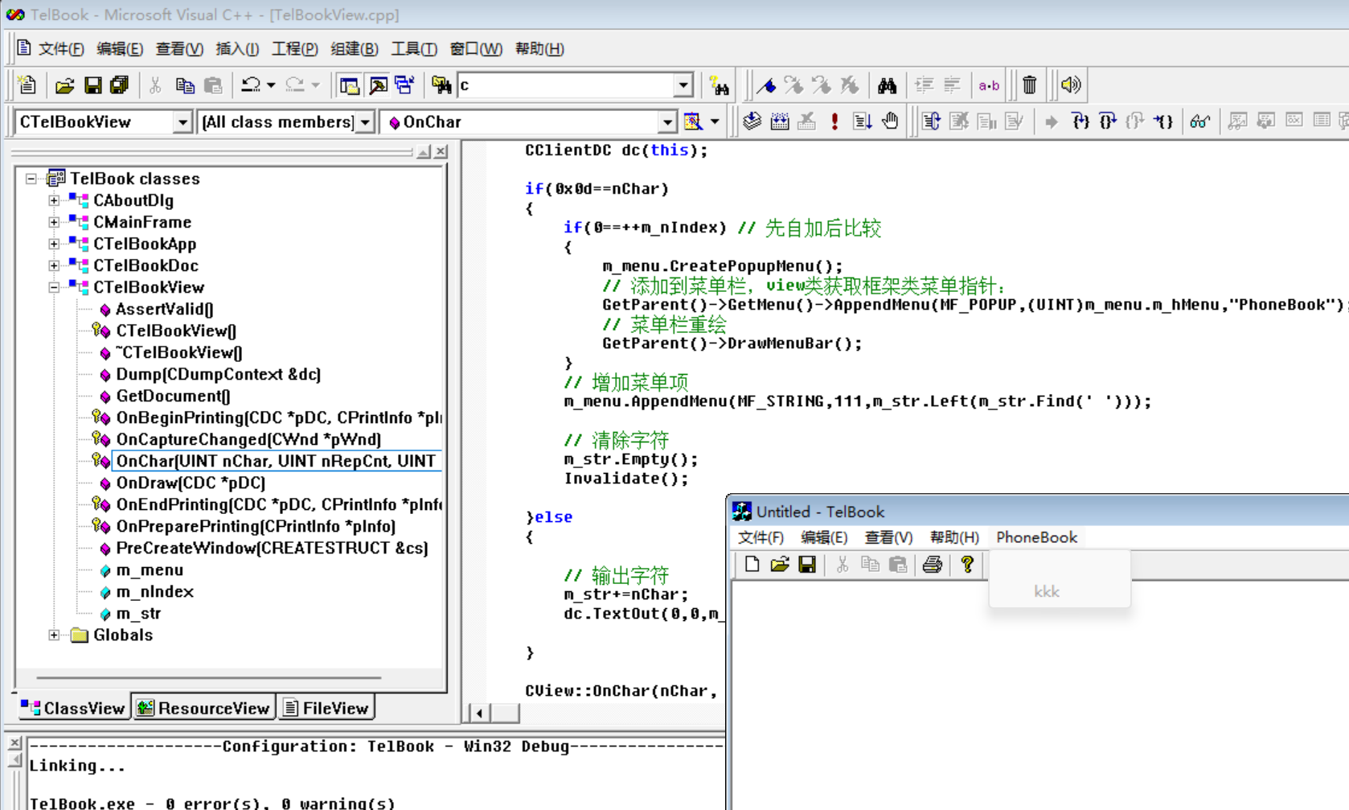The image size is (1349, 810).
Task: Open the 组建(B) menu
Action: point(355,49)
